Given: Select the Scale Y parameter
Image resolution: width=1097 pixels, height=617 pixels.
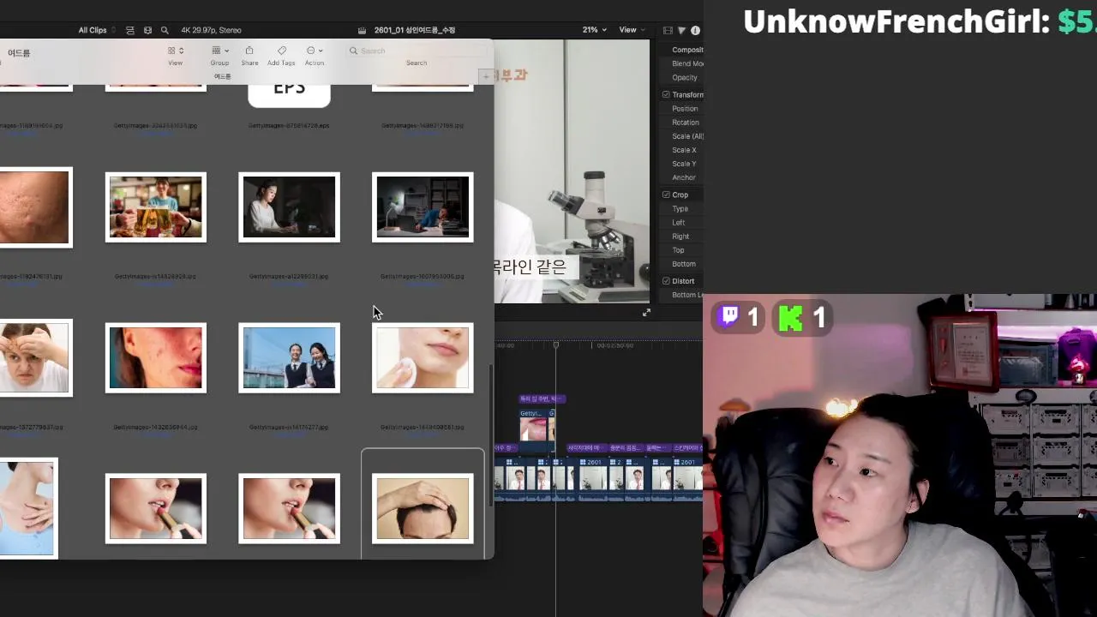Looking at the screenshot, I should click(x=684, y=164).
